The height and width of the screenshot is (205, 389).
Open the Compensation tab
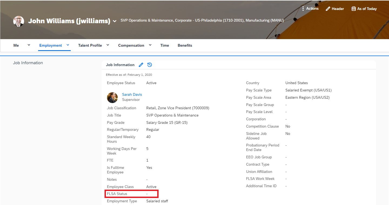(x=131, y=45)
